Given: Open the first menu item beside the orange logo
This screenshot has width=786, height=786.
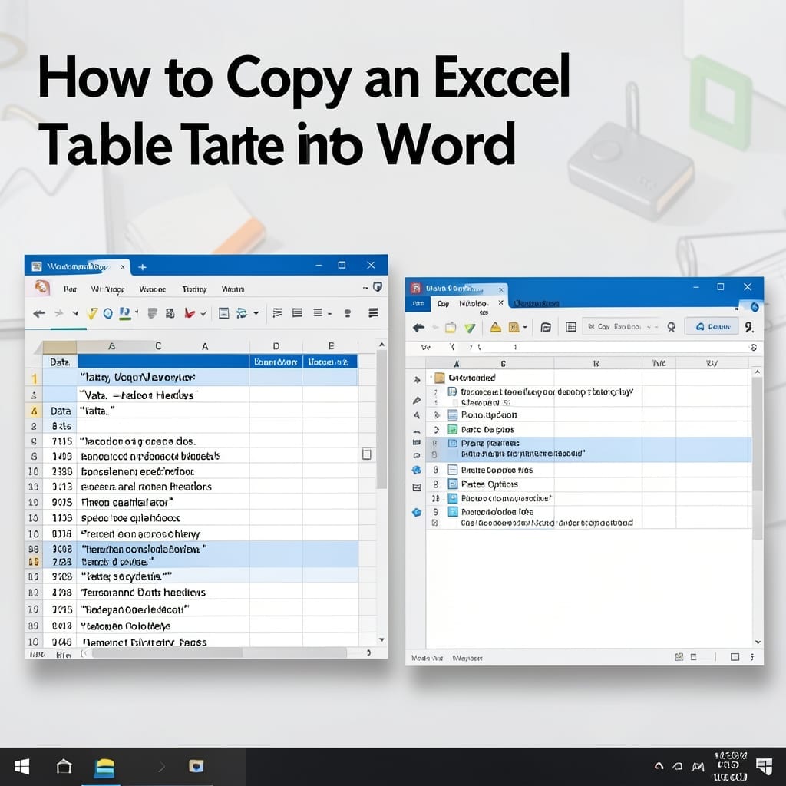Looking at the screenshot, I should click(x=70, y=289).
